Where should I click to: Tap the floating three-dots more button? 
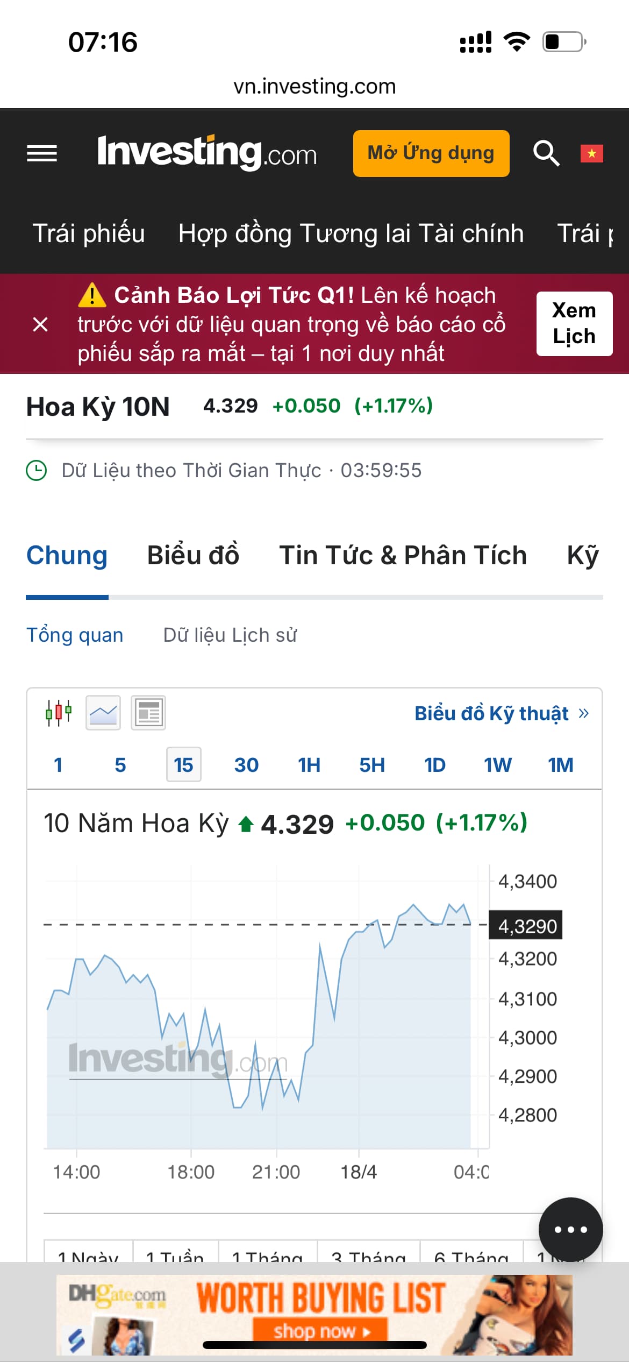pyautogui.click(x=570, y=1230)
